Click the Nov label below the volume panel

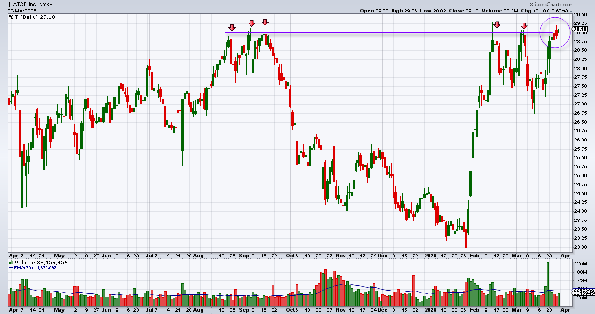pos(340,310)
